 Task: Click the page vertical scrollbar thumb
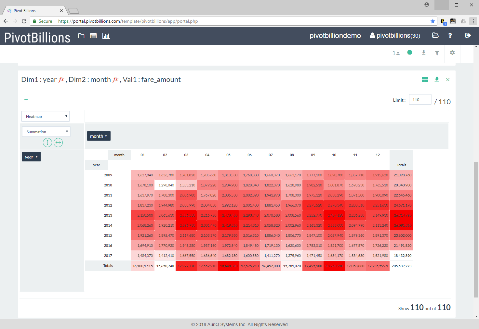(476, 229)
